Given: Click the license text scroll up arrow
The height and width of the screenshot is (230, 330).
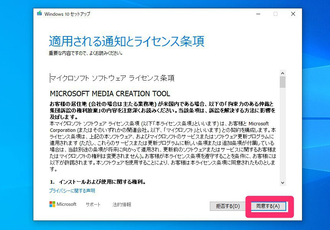Looking at the screenshot, I should pos(283,73).
